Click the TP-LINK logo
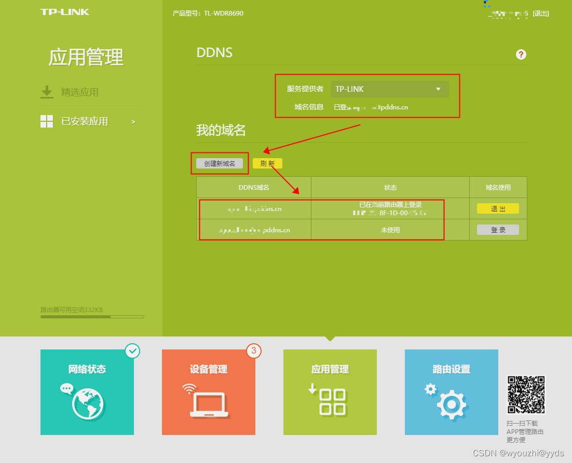 (64, 12)
